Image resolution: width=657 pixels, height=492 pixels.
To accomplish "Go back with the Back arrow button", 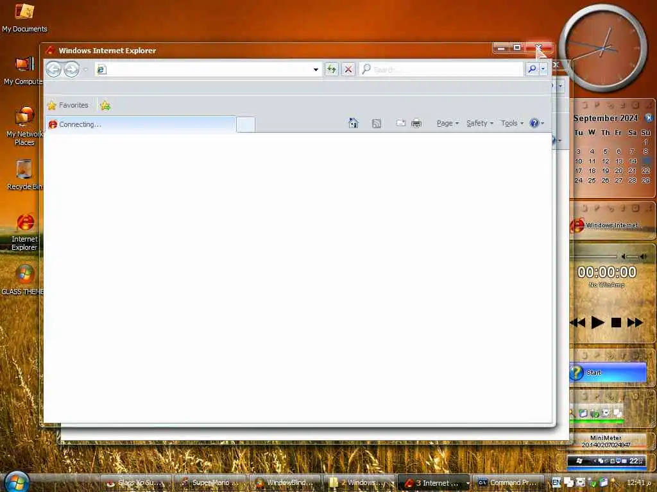I will coord(54,69).
